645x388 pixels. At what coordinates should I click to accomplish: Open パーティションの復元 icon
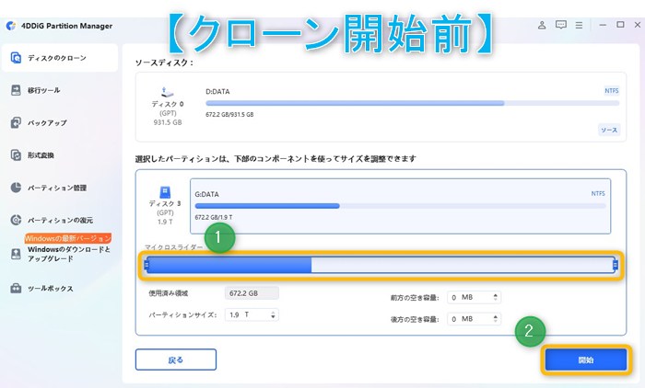[x=17, y=221]
